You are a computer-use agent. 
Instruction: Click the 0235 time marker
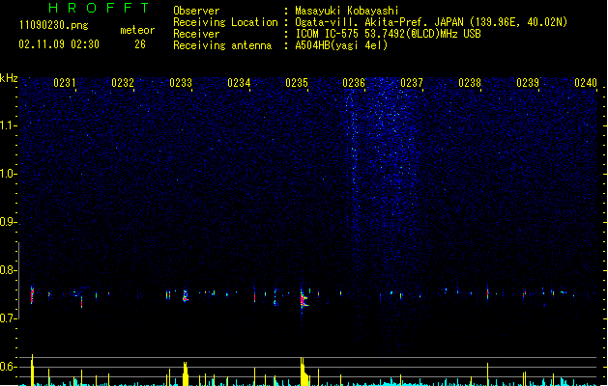coord(297,83)
